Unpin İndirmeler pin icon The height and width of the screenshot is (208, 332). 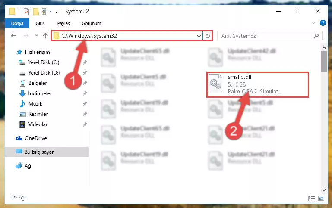[85, 93]
